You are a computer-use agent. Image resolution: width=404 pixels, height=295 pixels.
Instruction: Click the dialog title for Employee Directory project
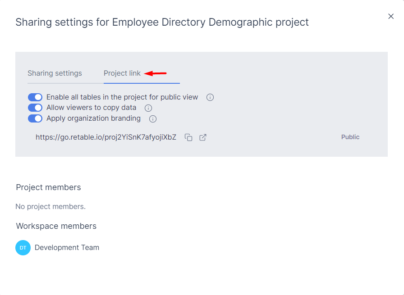click(162, 22)
